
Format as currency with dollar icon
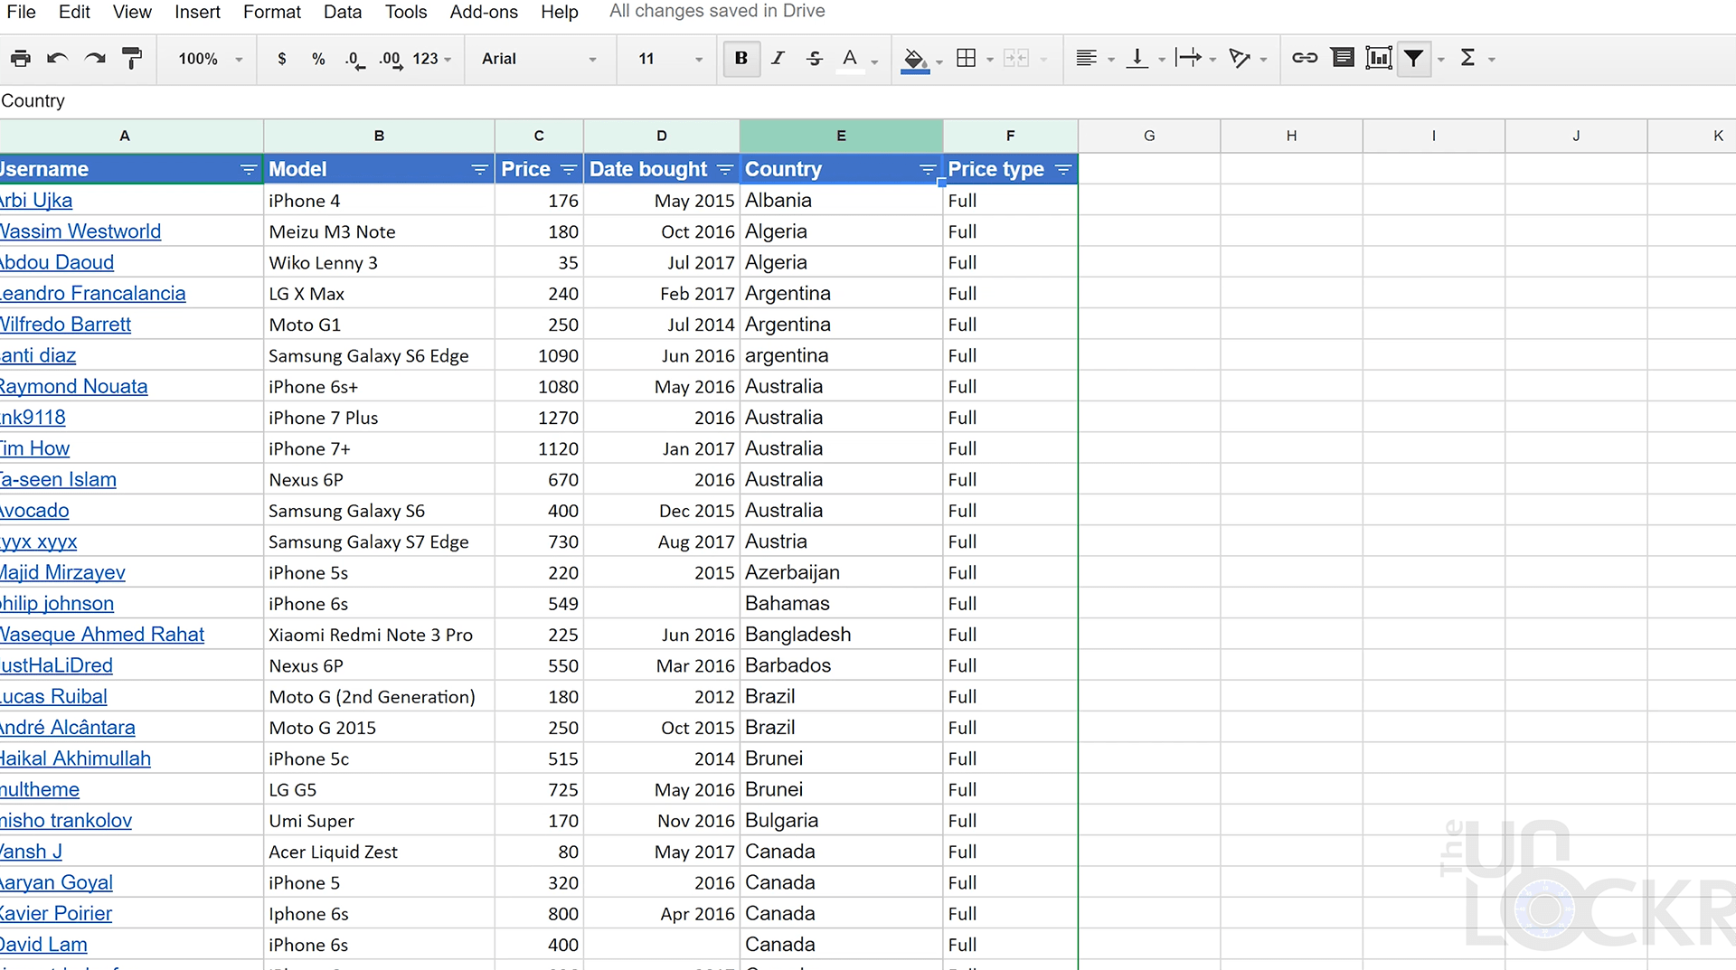click(x=282, y=59)
